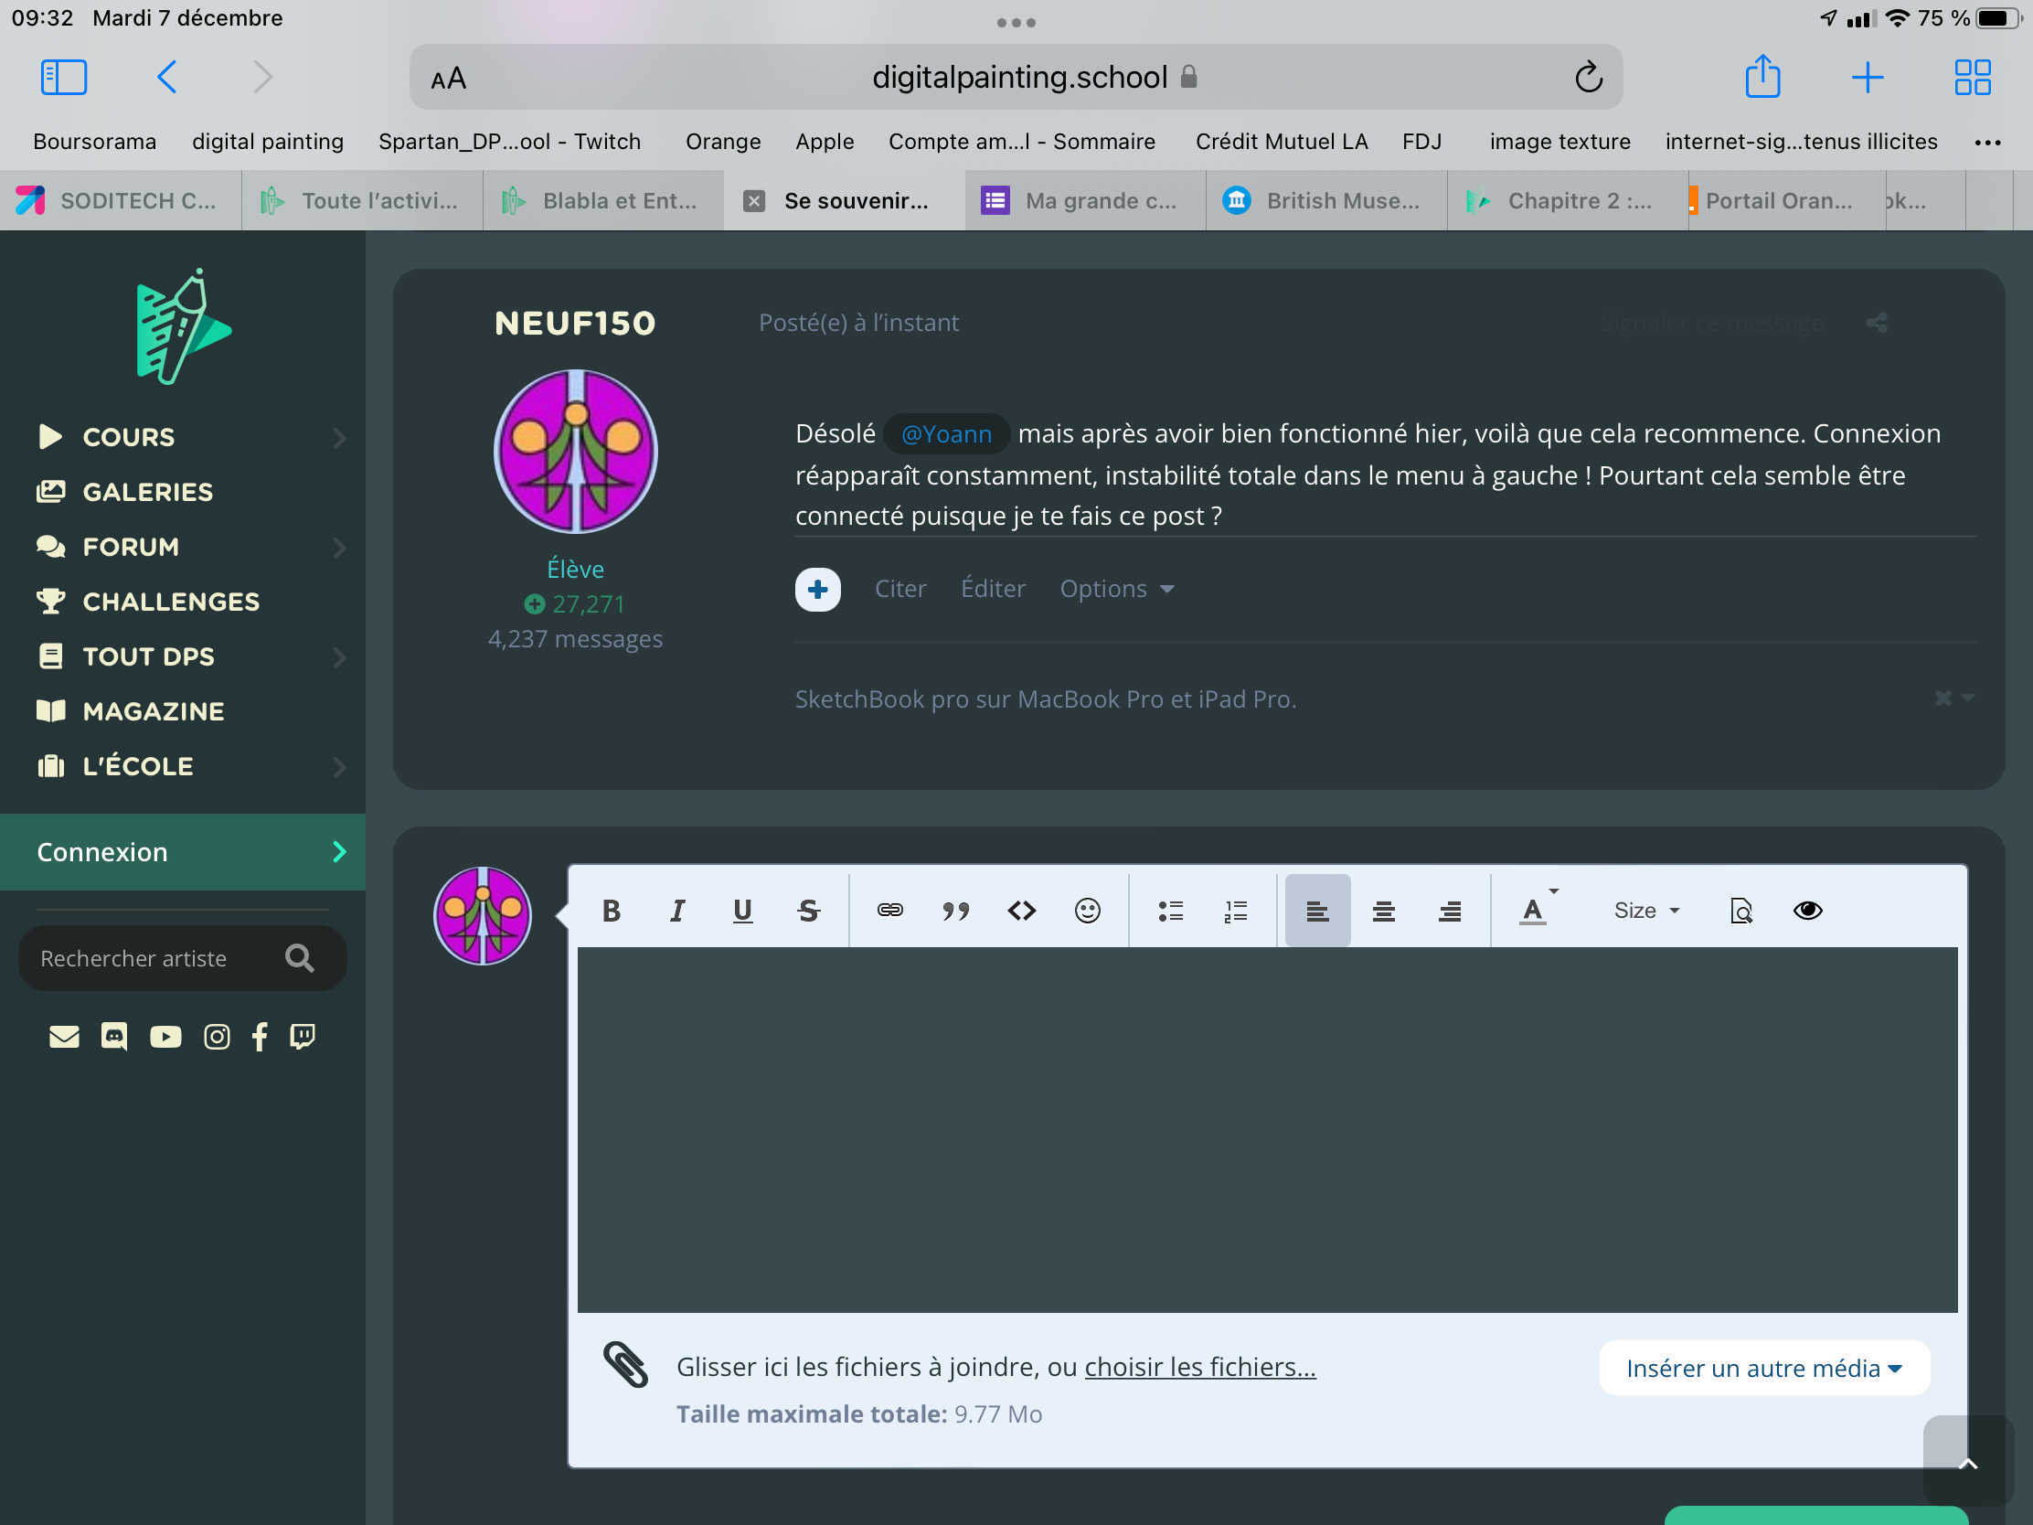
Task: Click the paperclip attachment icon
Action: coord(626,1365)
